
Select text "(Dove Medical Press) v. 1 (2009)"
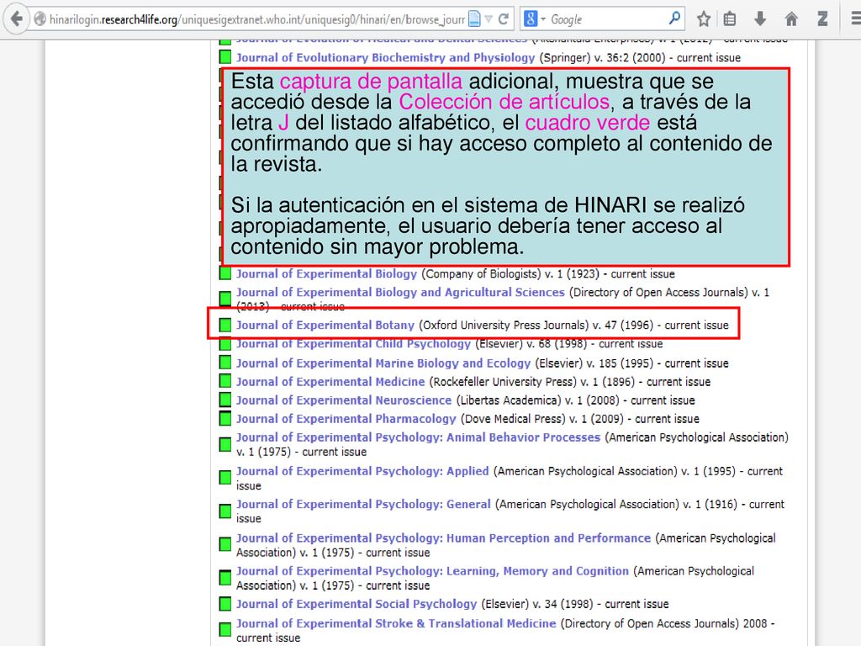[542, 419]
